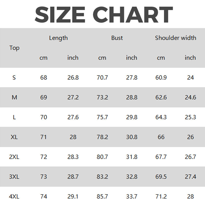Click the 70.7 bust value for S
The width and height of the screenshot is (205, 205).
coord(102,77)
